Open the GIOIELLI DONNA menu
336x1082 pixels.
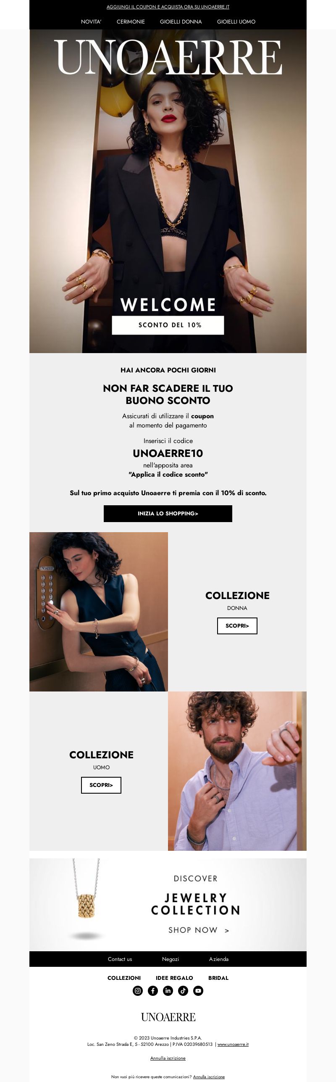point(181,21)
